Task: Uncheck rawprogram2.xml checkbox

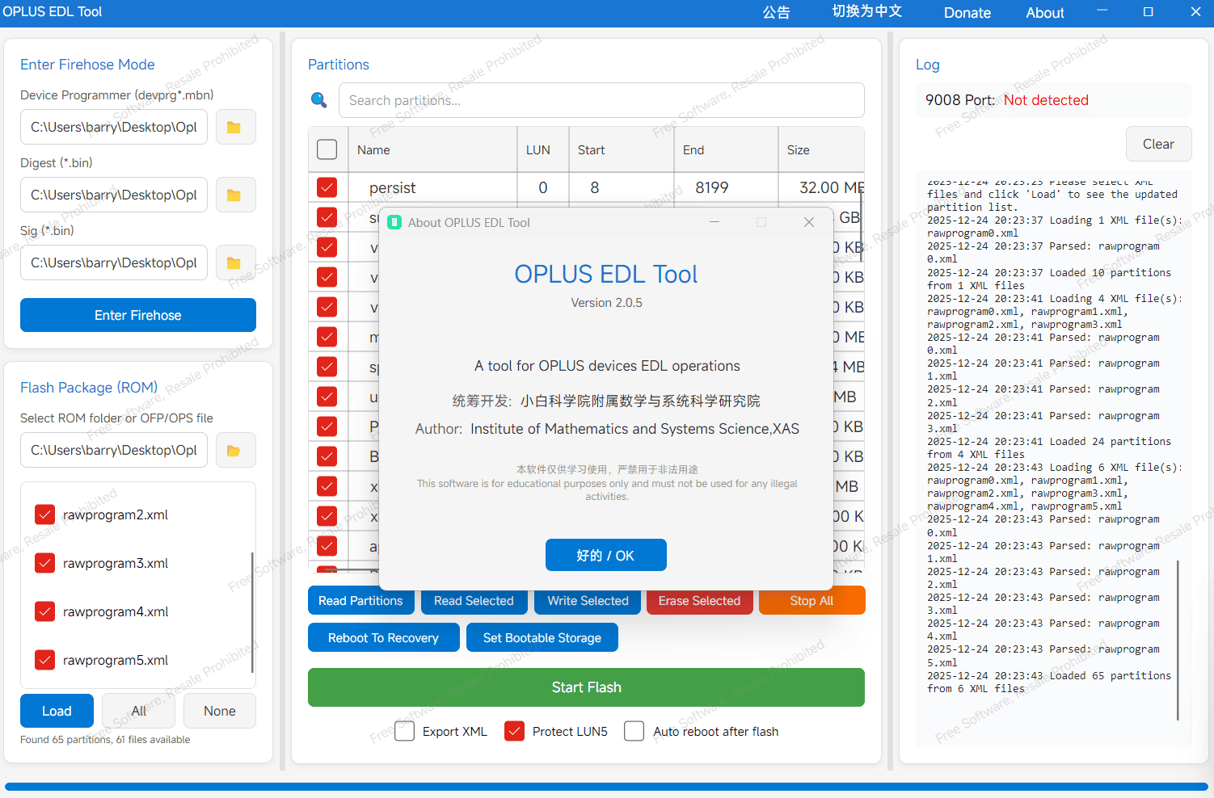Action: [45, 514]
